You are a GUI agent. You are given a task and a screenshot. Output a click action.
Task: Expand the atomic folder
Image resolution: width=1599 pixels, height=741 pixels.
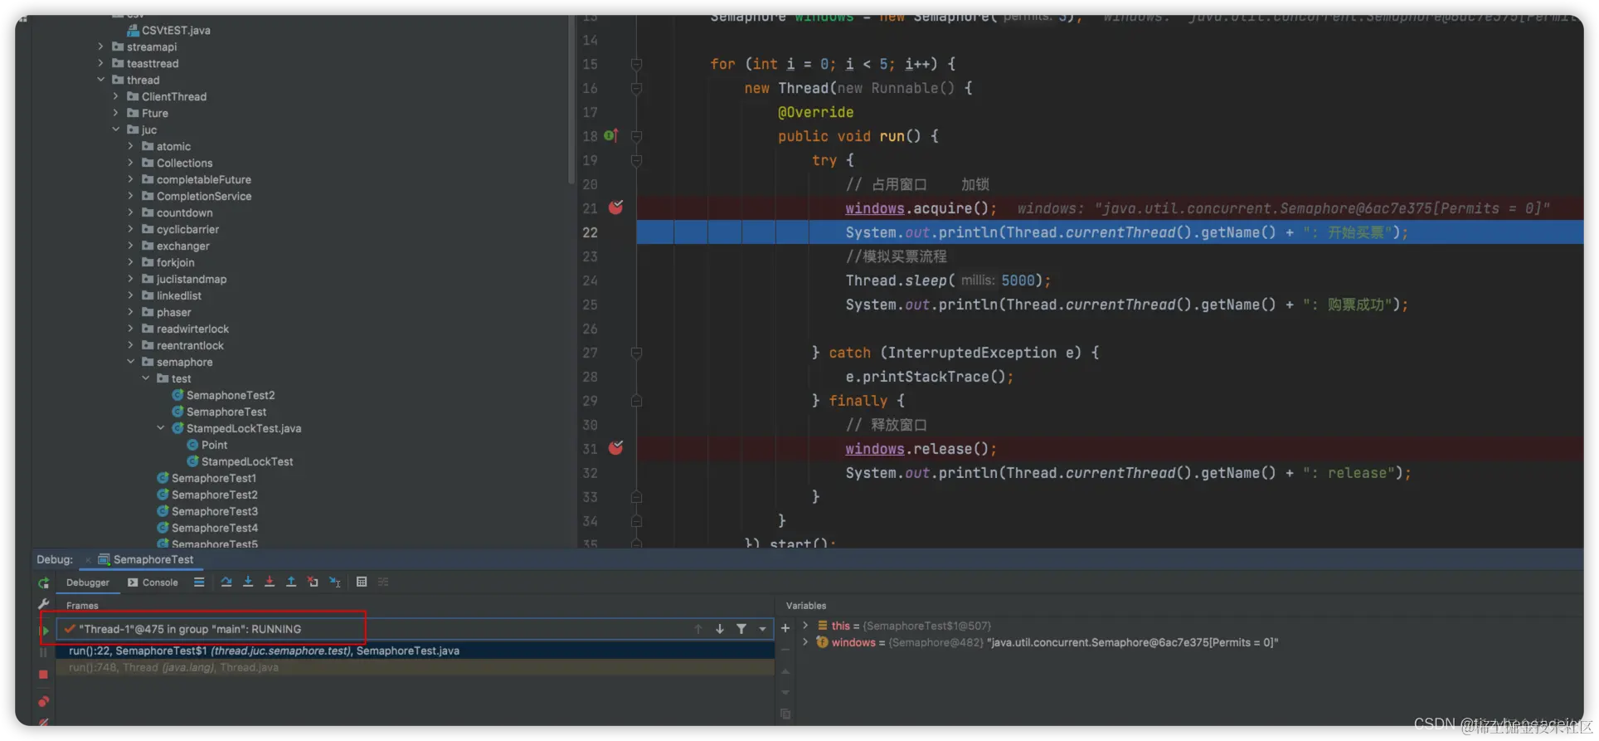131,147
